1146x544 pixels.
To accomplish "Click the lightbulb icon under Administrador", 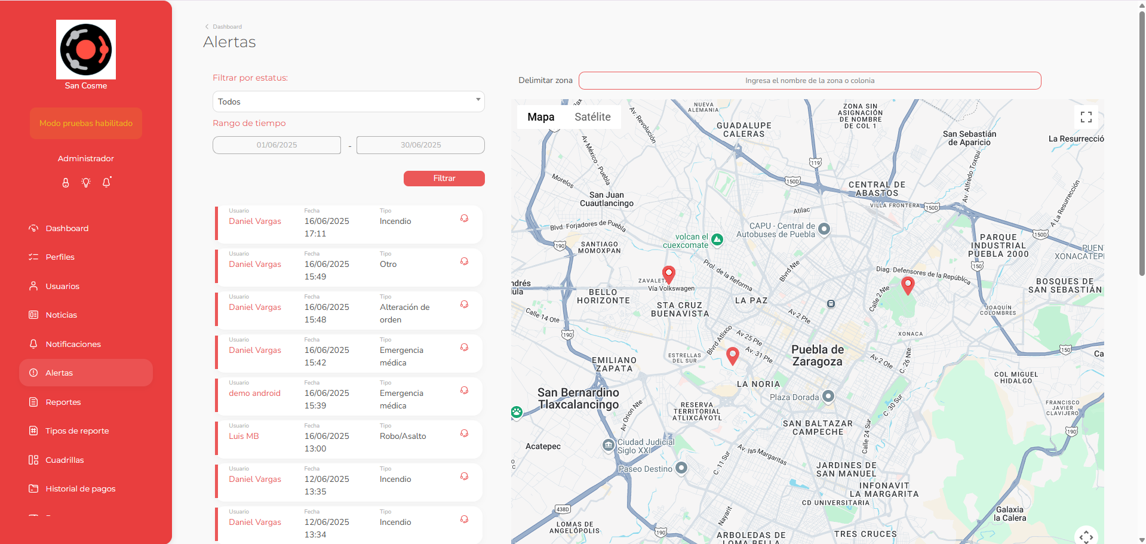I will pyautogui.click(x=86, y=183).
